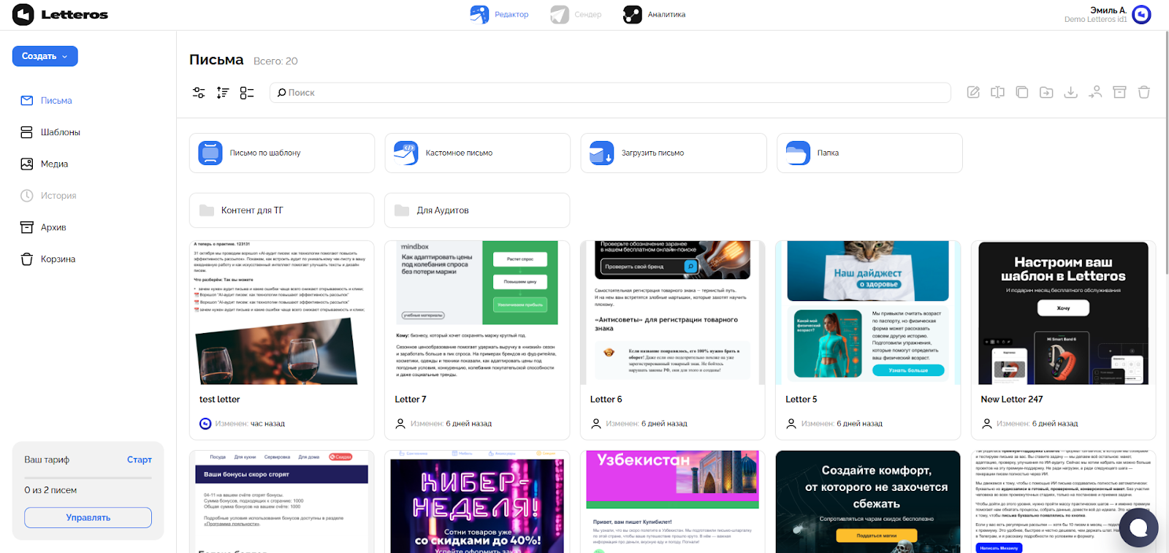1169x553 pixels.
Task: Go to Медиа in sidebar
Action: [54, 164]
